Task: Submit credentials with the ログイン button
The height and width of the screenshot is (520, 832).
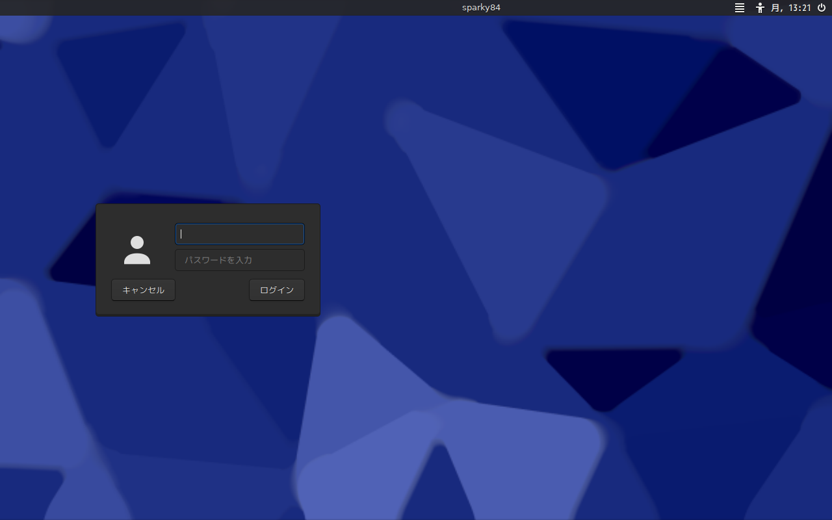Action: click(x=277, y=290)
